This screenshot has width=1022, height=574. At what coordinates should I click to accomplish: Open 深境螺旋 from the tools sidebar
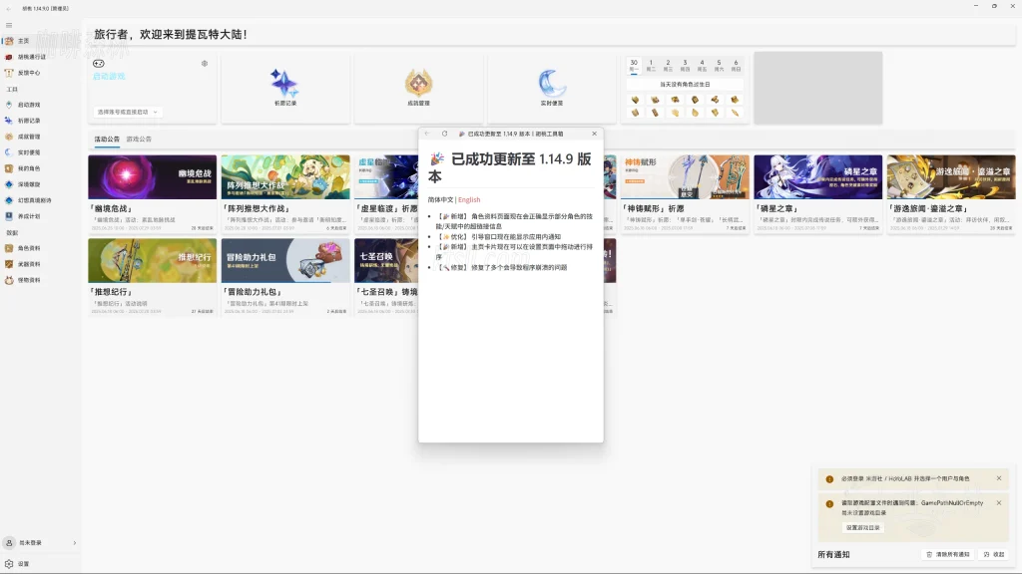(x=31, y=186)
